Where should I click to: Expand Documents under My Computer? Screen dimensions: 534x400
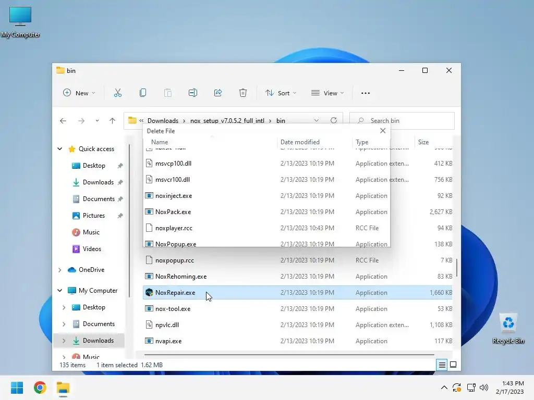coord(64,324)
